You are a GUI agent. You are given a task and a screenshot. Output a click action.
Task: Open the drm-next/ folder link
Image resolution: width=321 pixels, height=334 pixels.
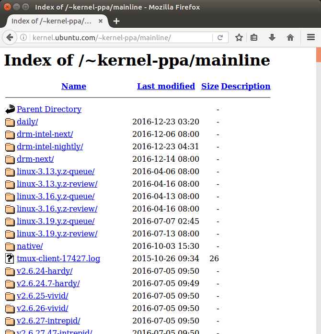pyautogui.click(x=35, y=159)
